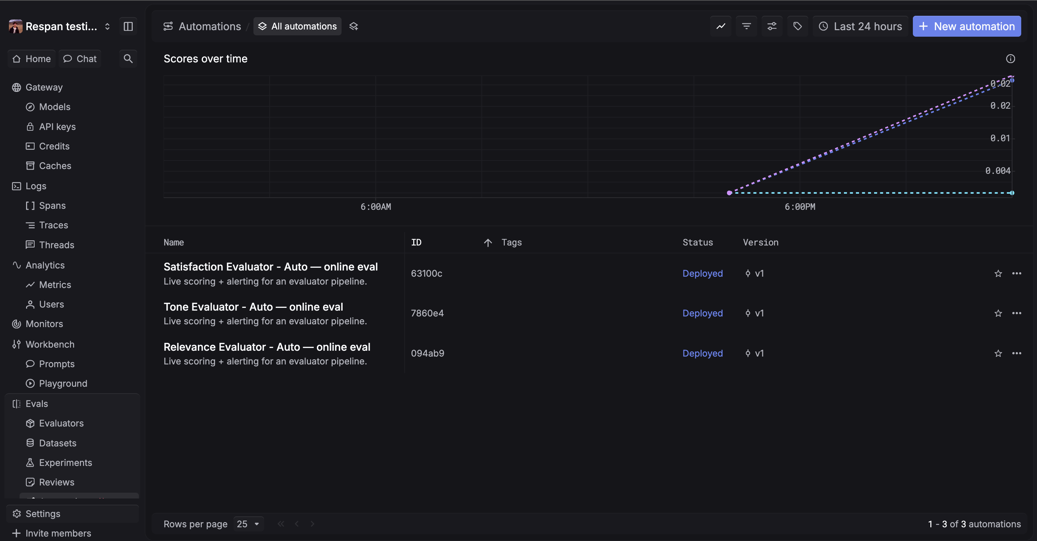Image resolution: width=1037 pixels, height=541 pixels.
Task: Open the Last 24 hours time range
Action: 860,26
